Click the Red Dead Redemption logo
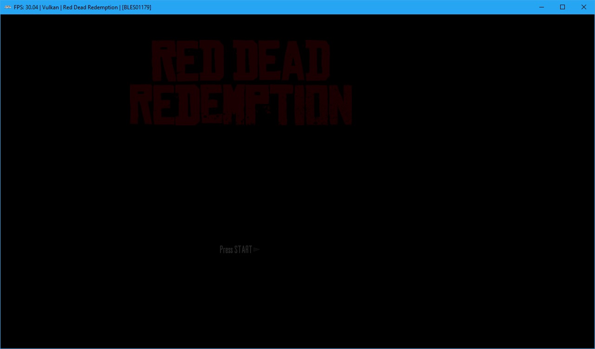Screen dimensions: 595x349 (x=240, y=83)
